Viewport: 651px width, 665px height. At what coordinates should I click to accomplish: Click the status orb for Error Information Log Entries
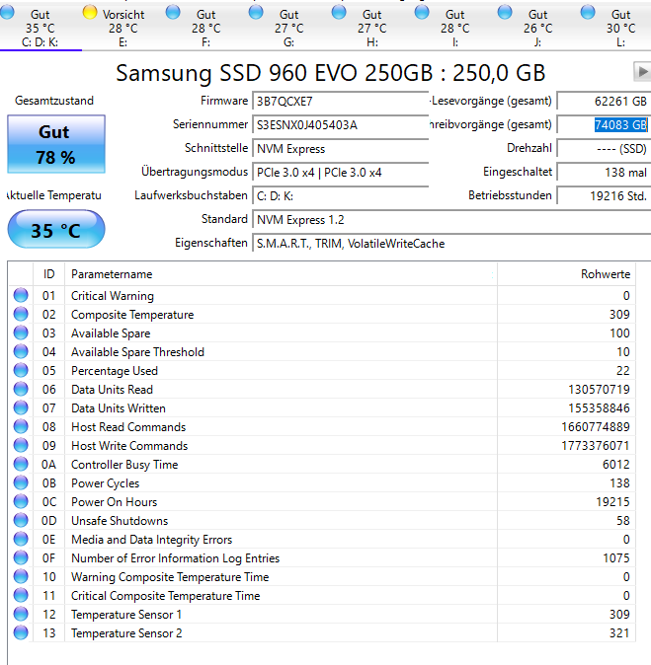pos(21,557)
